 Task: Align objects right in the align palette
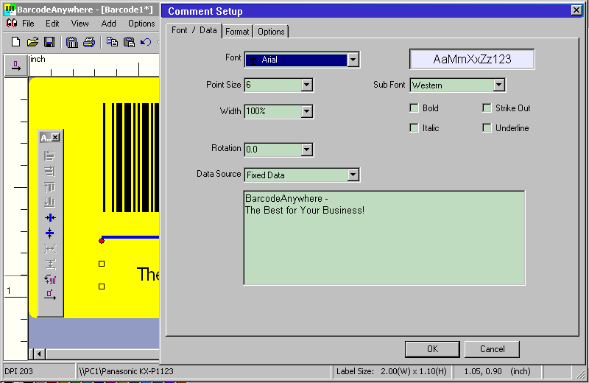(x=49, y=172)
